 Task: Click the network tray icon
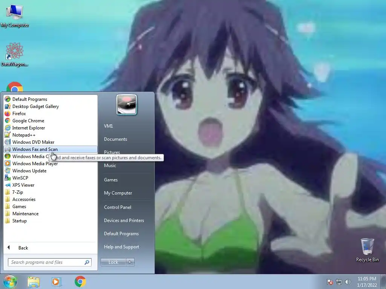339,282
